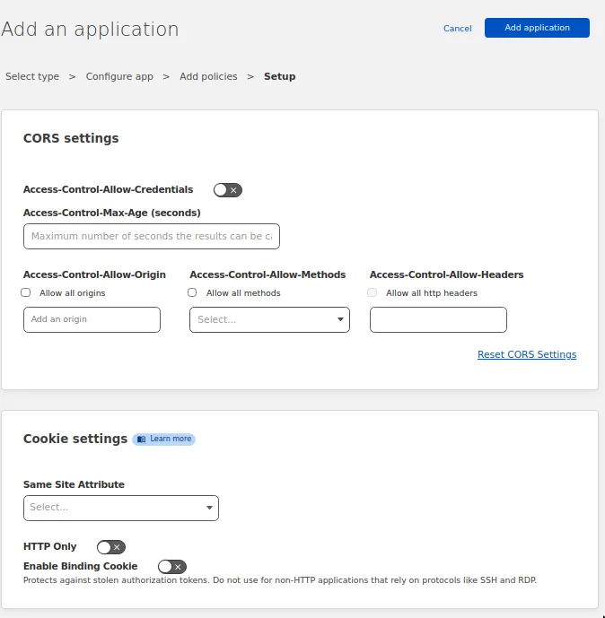This screenshot has width=605, height=618.
Task: Turn on Enable Binding Cookie switch
Action: [x=171, y=567]
